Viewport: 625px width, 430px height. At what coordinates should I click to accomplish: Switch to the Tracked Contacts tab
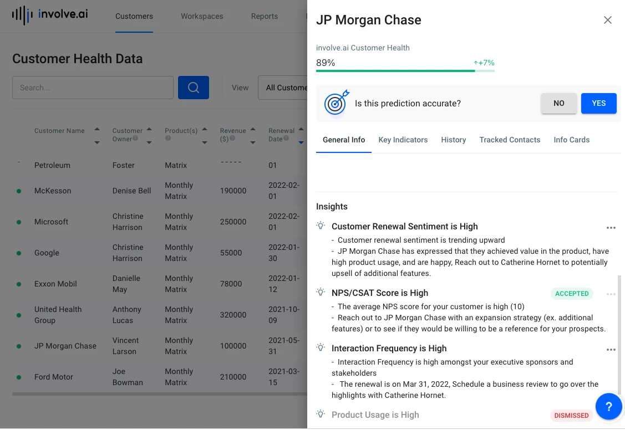pos(510,140)
